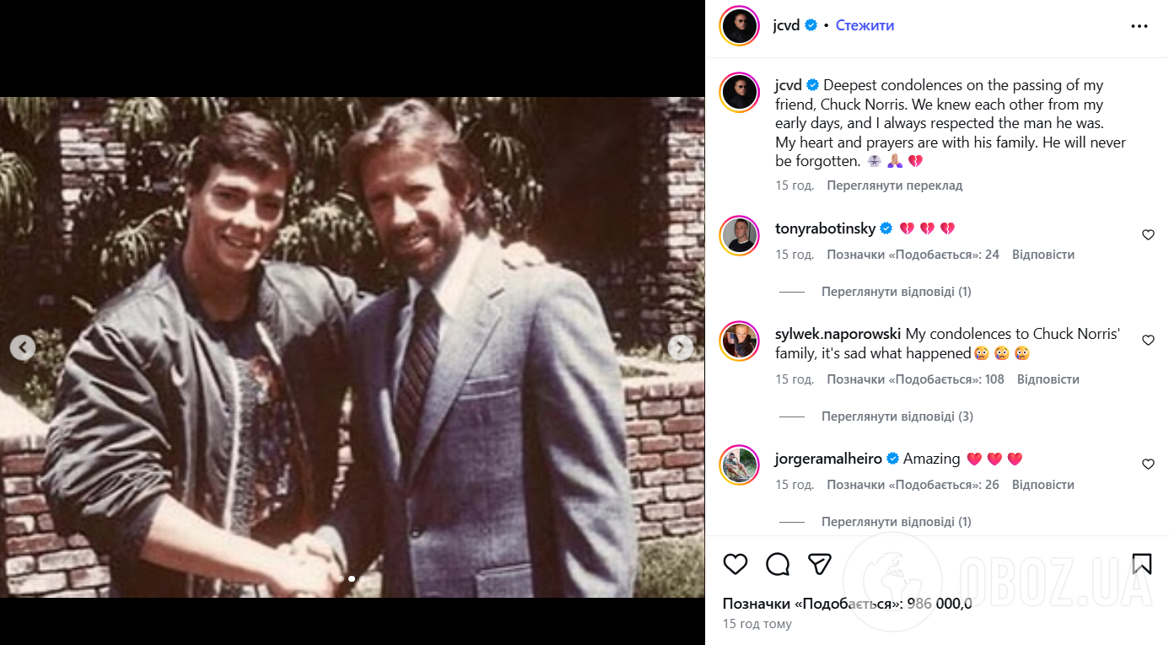Open tonyrabotinsky's profile avatar

point(740,236)
